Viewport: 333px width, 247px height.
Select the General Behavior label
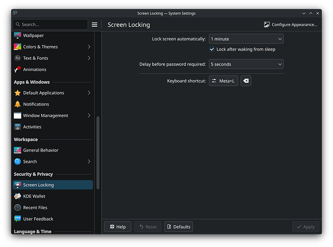(41, 150)
